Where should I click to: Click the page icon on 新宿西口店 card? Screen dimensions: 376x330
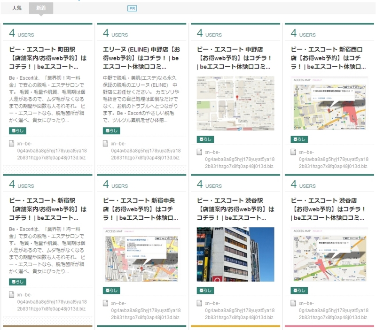pyautogui.click(x=293, y=152)
